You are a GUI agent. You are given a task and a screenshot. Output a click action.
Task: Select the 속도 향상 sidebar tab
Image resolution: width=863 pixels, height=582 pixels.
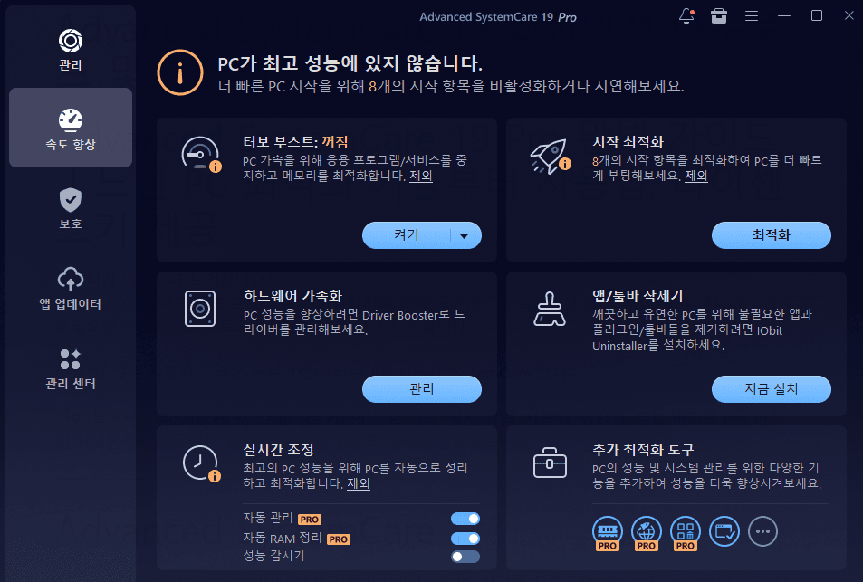(71, 128)
